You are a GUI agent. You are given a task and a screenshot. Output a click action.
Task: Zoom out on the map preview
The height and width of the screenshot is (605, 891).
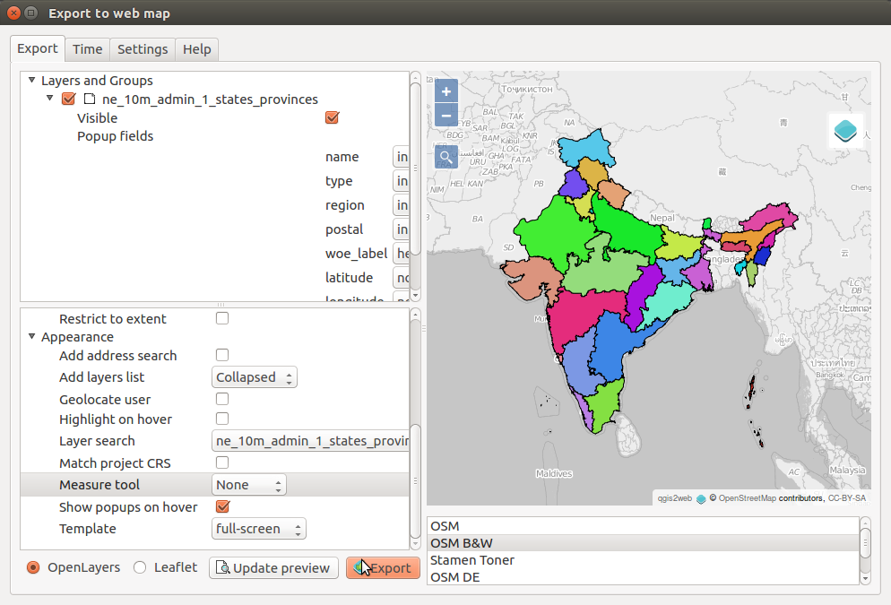[x=445, y=115]
